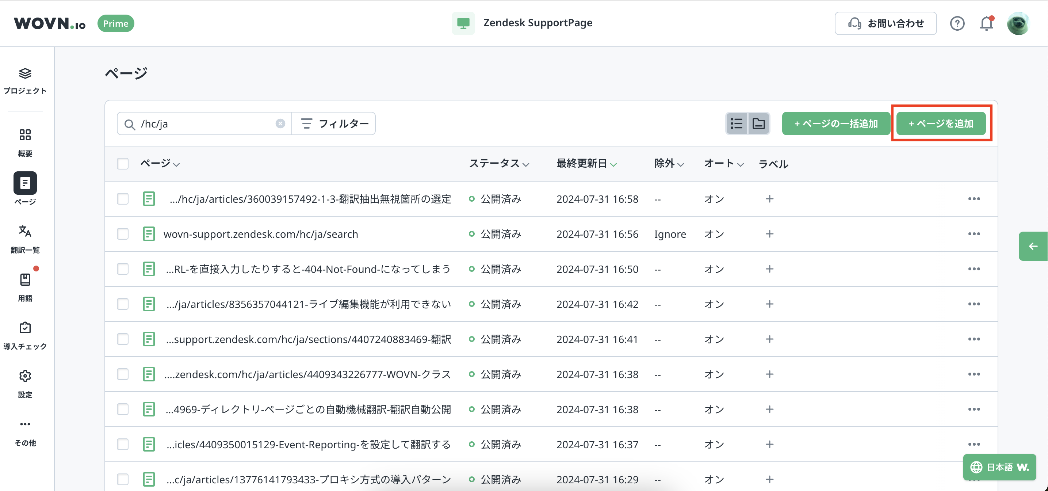Viewport: 1048px width, 491px height.
Task: Click the green arrow side panel tab
Action: (1033, 246)
